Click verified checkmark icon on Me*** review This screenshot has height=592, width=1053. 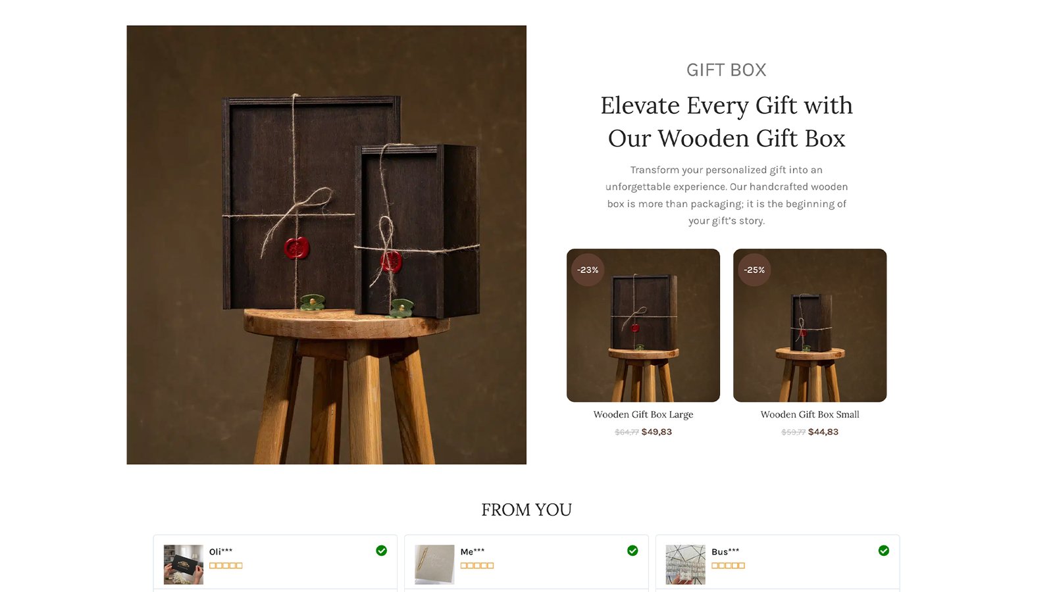coord(632,551)
